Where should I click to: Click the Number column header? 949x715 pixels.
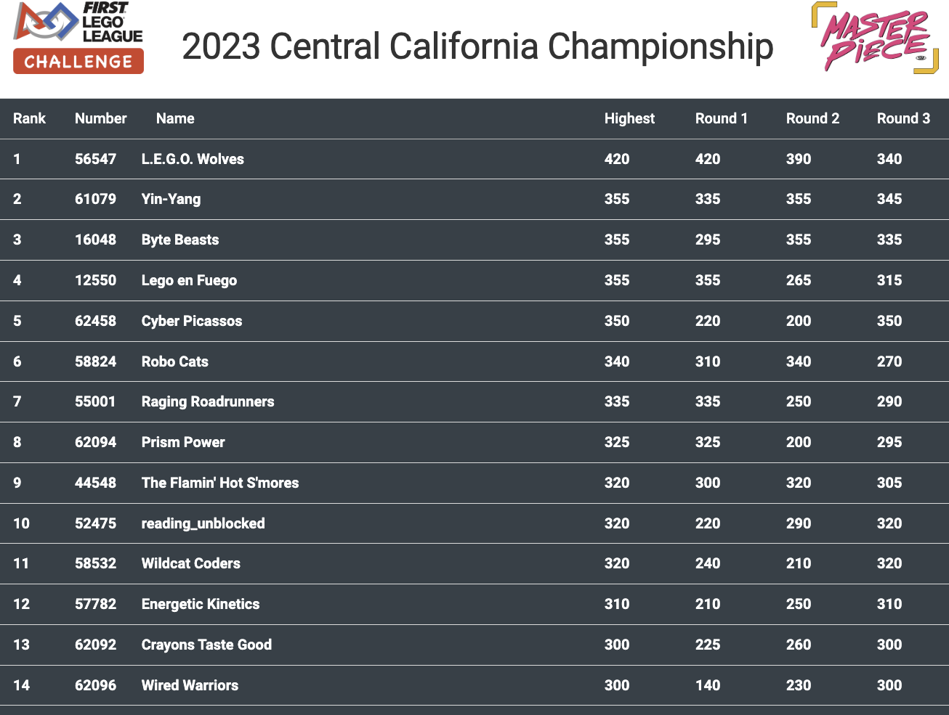[100, 118]
